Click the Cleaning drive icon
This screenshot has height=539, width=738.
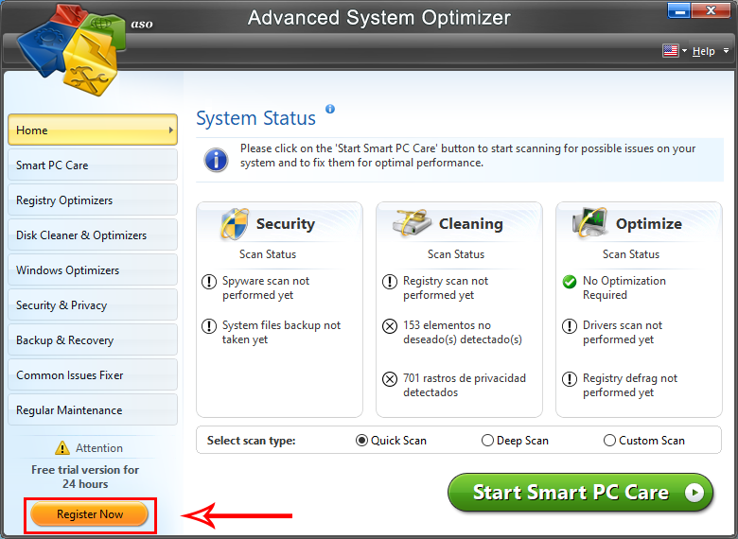(x=412, y=223)
